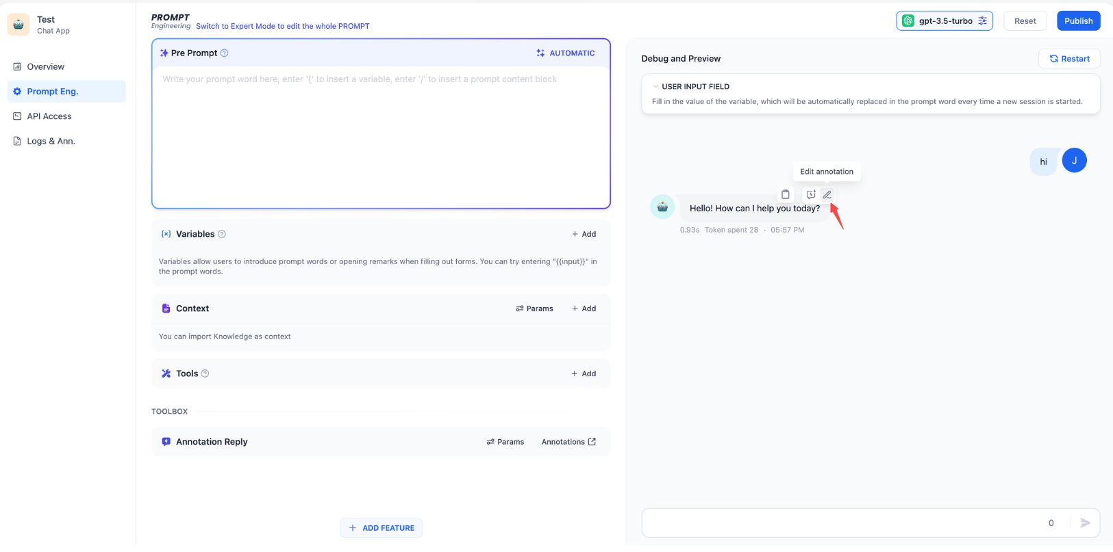Click ADD FEATURE button
Image resolution: width=1113 pixels, height=552 pixels.
(382, 528)
